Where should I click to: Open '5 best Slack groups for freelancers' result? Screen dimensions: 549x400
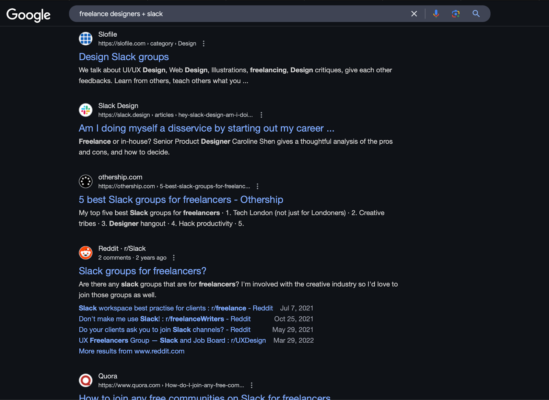coord(181,199)
